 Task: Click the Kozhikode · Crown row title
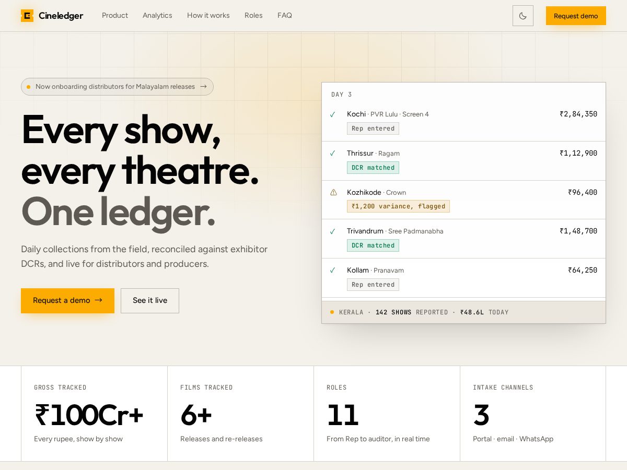tap(376, 193)
